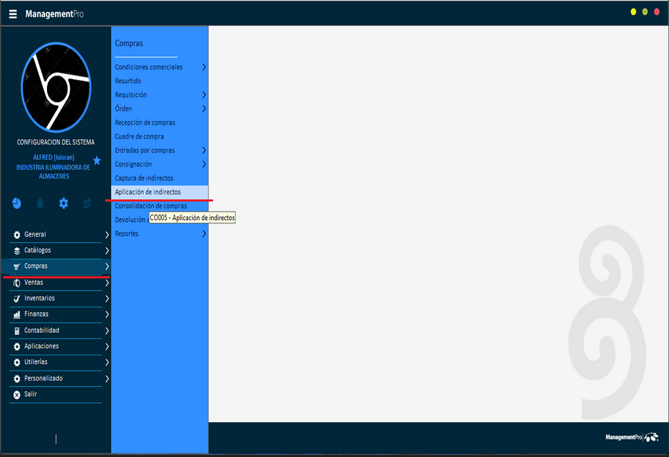Expand the Requisición submenu arrow

(204, 95)
